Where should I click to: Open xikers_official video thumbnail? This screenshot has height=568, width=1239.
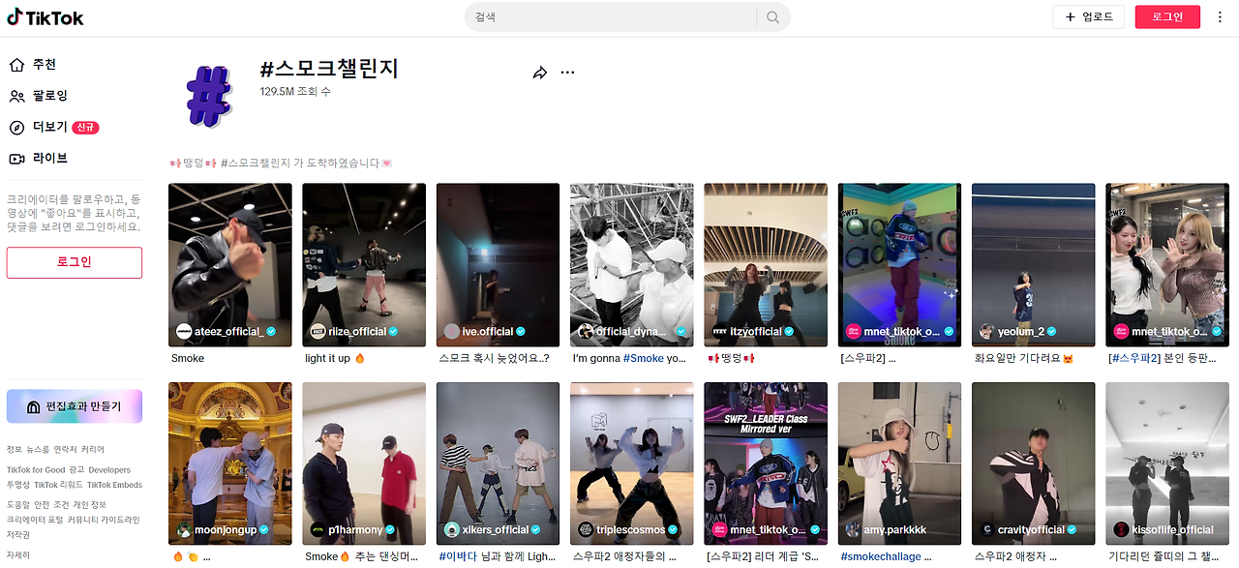click(498, 463)
